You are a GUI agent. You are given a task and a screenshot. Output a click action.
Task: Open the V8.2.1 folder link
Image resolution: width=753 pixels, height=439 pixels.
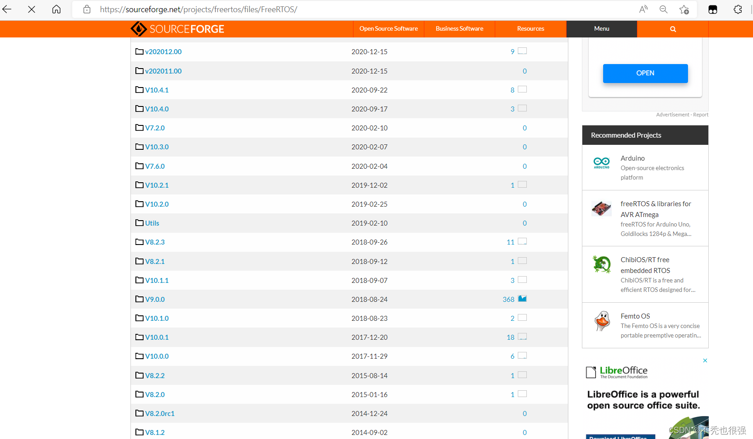(155, 261)
